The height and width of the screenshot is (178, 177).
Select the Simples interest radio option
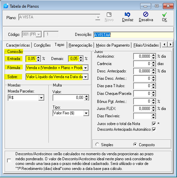[97, 144]
